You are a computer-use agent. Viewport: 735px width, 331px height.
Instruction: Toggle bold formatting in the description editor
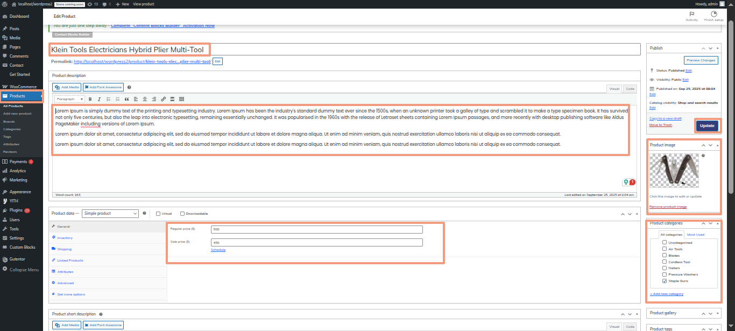tap(90, 99)
